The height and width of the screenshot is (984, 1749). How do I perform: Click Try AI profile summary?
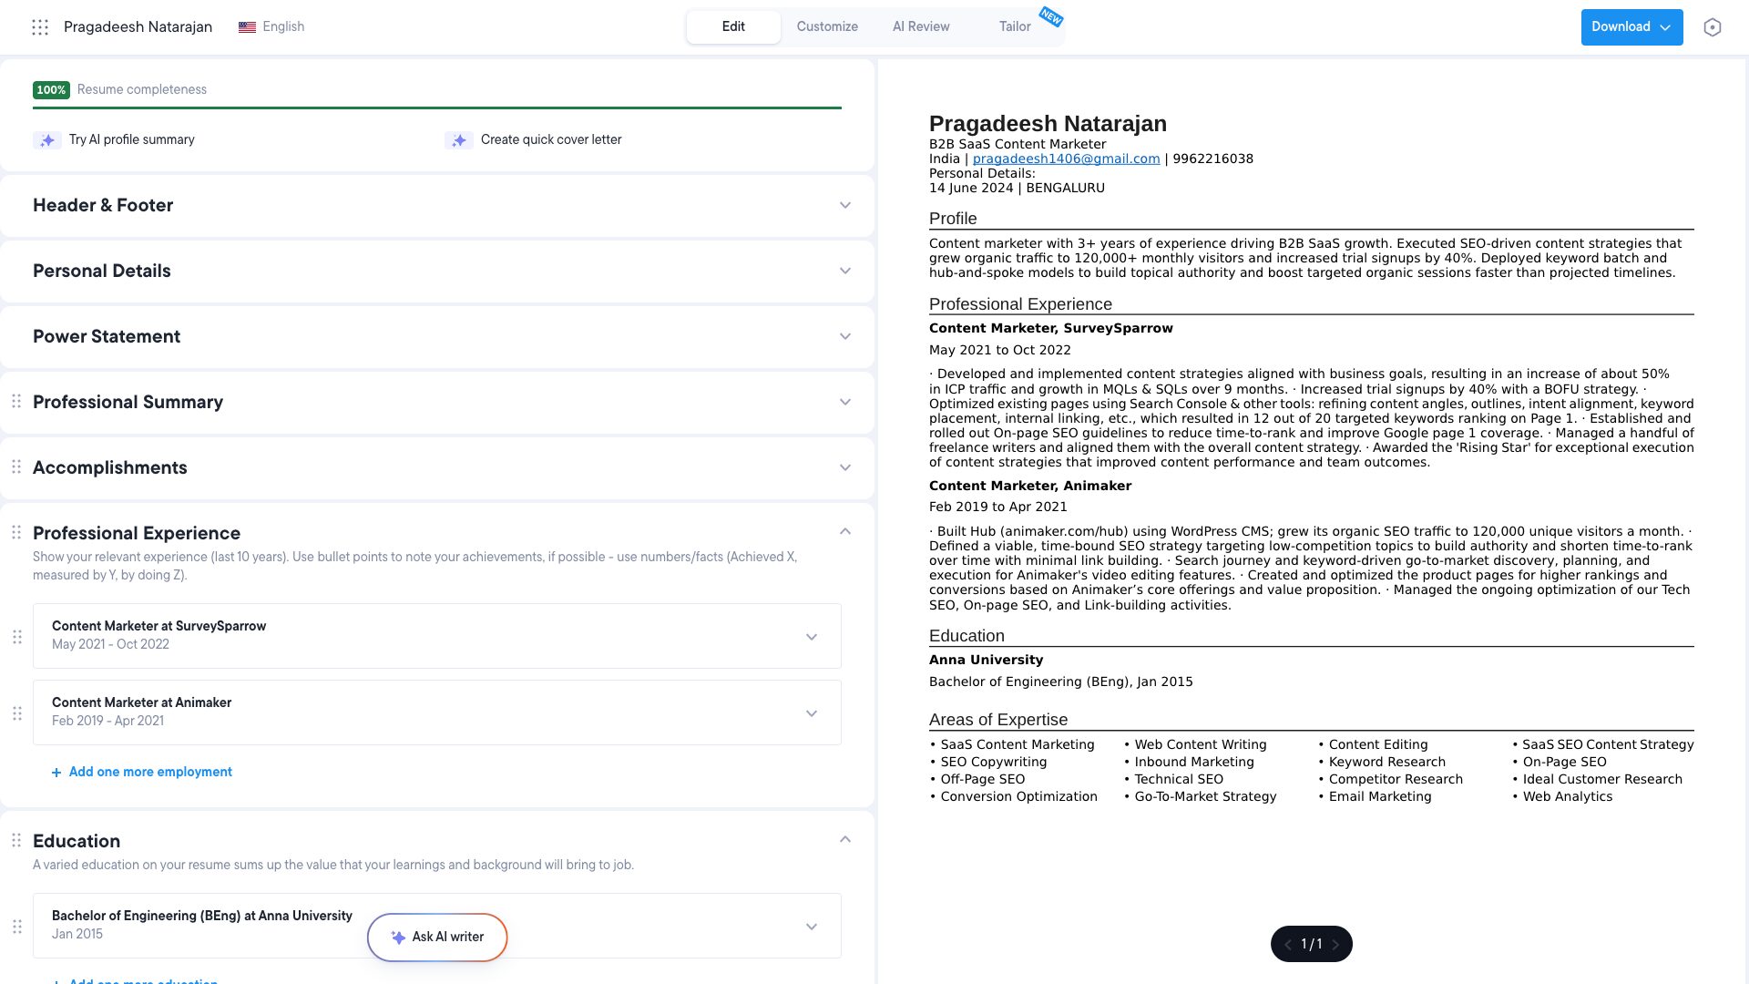(132, 140)
